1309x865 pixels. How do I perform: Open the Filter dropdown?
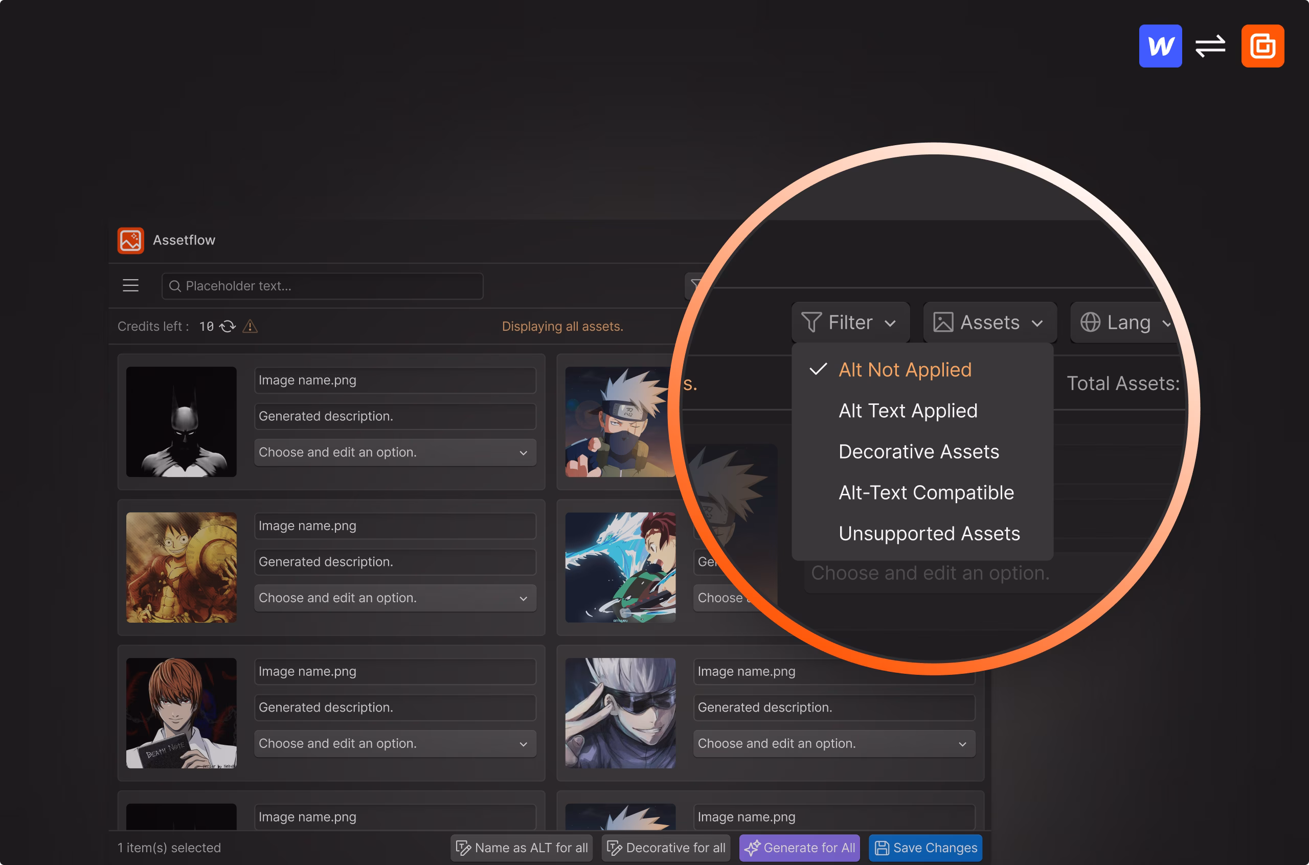pos(850,322)
